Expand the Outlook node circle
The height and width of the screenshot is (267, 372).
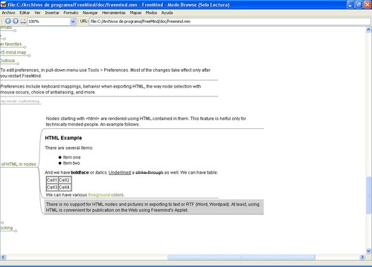(18, 64)
